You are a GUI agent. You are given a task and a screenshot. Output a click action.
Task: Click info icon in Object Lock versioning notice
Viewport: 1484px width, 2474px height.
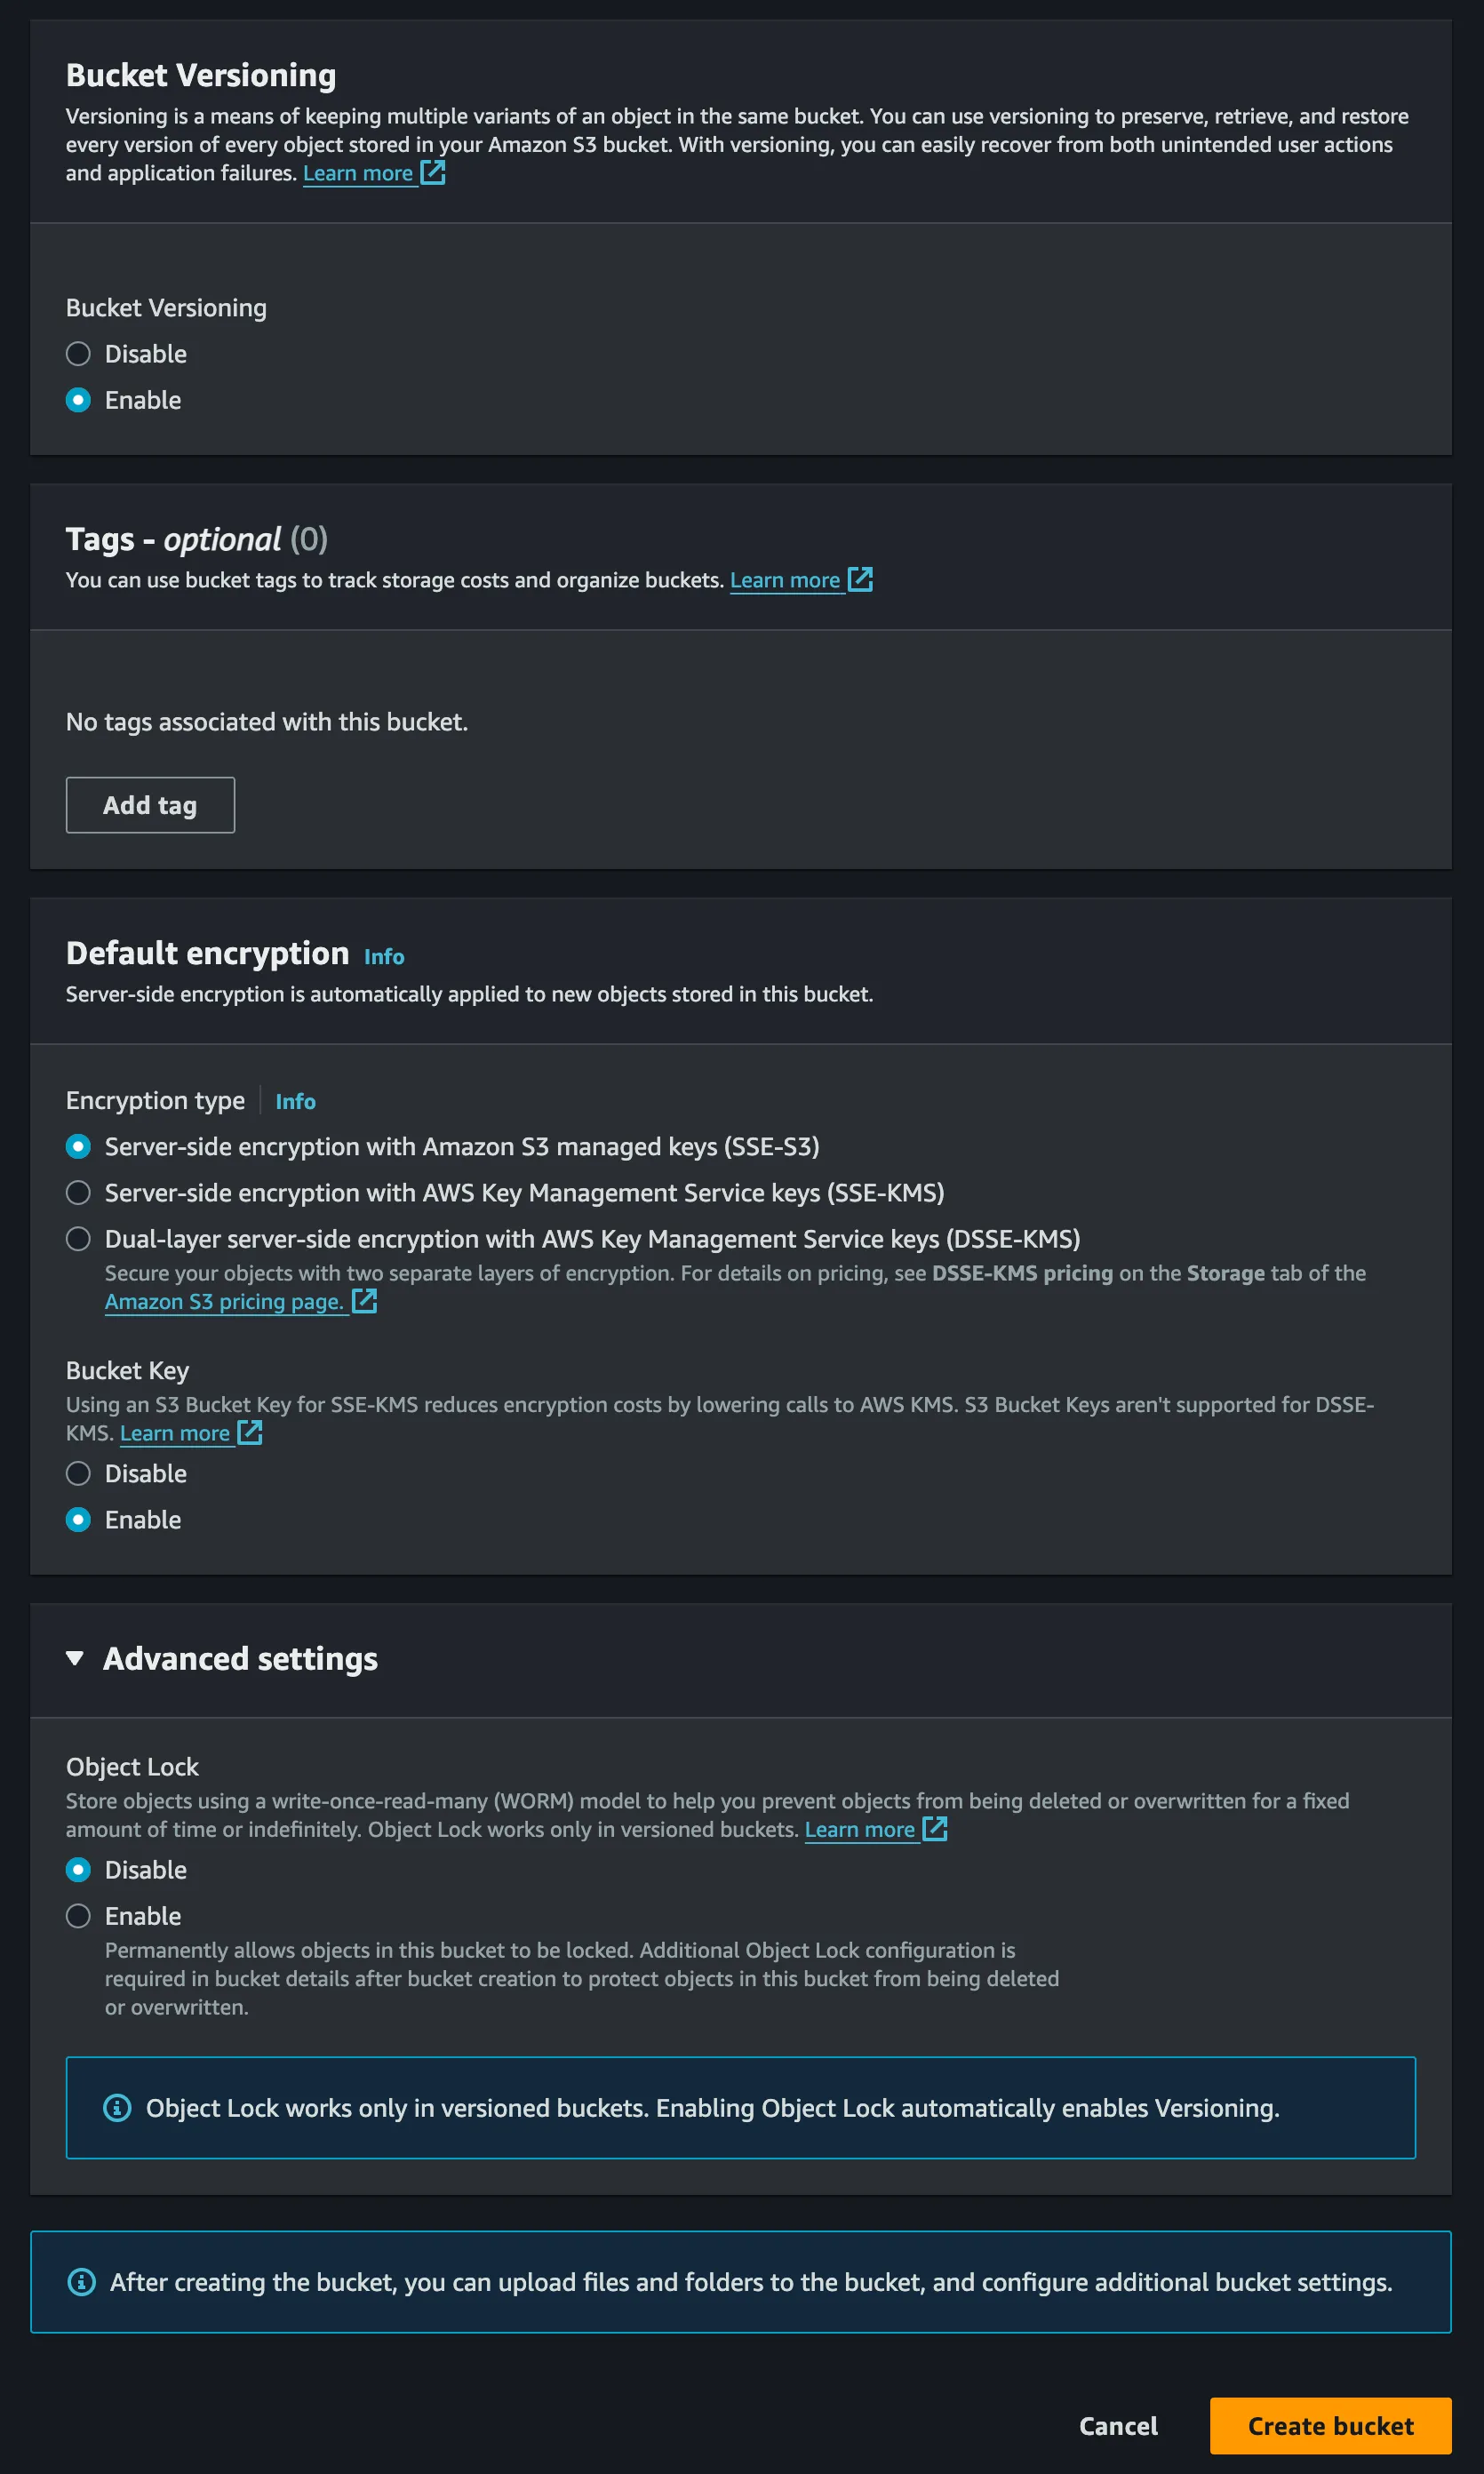tap(117, 2107)
